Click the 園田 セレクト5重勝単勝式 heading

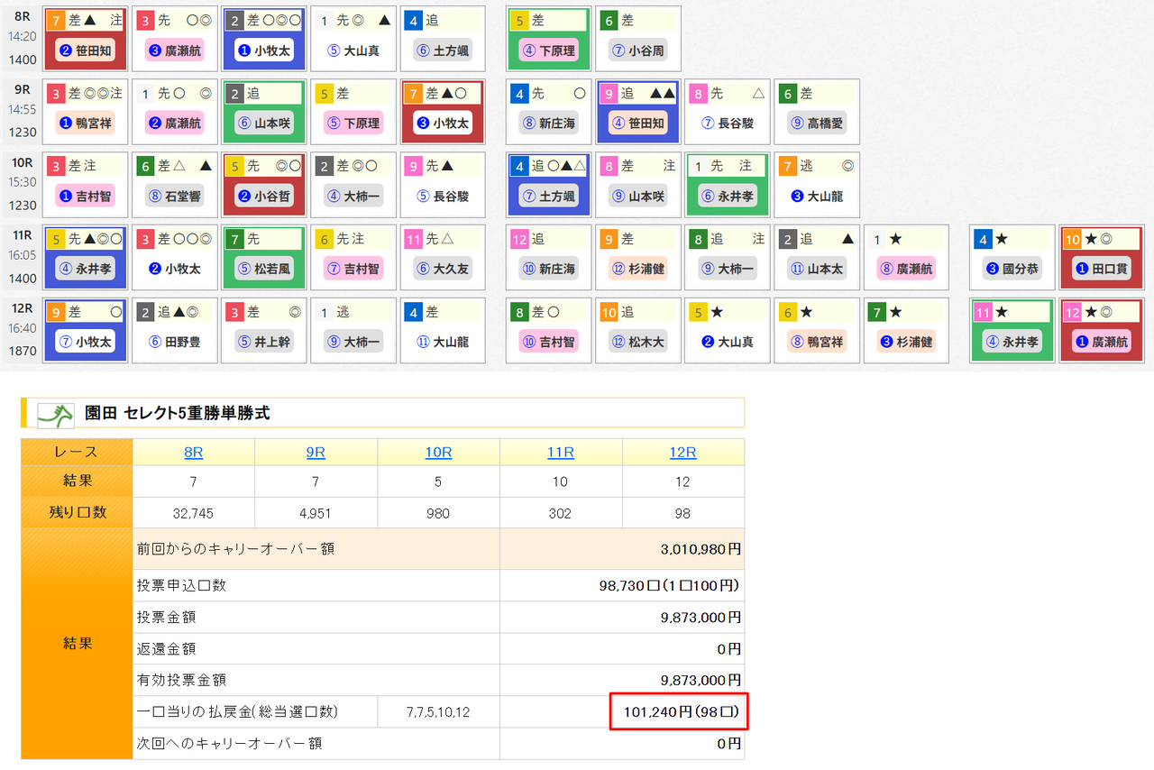(178, 414)
